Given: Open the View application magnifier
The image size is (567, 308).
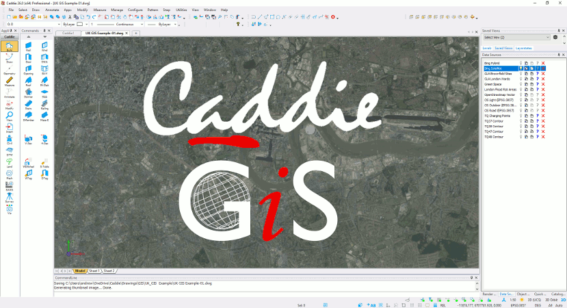Looking at the screenshot, I should point(10,116).
